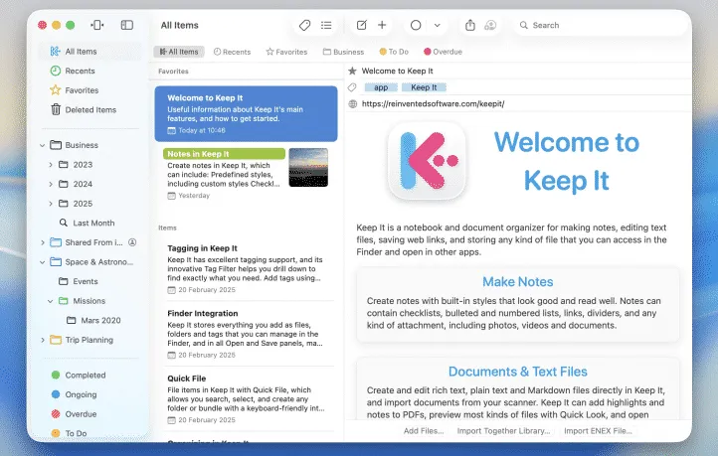Select the Trip Planning folder
This screenshot has width=718, height=456.
tap(89, 340)
